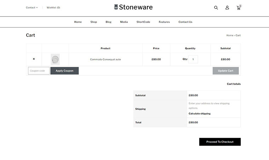Open the Wishlist (0) link

point(53,7)
